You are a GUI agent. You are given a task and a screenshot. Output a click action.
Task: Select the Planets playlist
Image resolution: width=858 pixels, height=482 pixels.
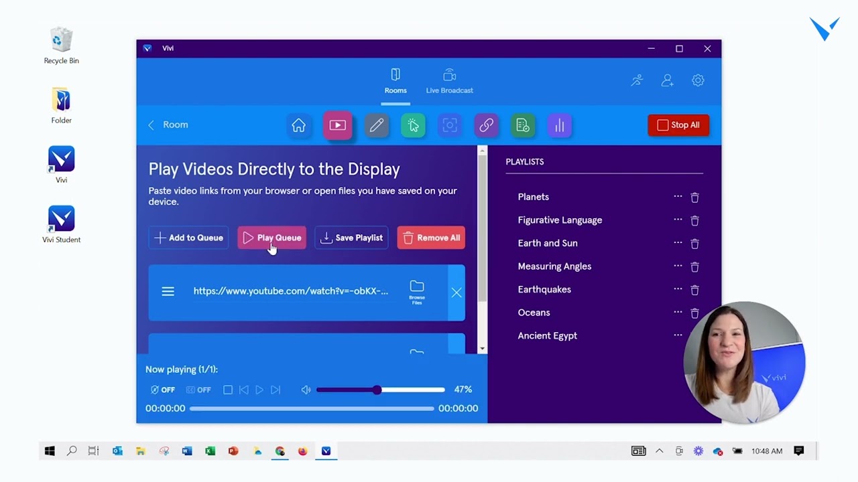click(x=534, y=197)
